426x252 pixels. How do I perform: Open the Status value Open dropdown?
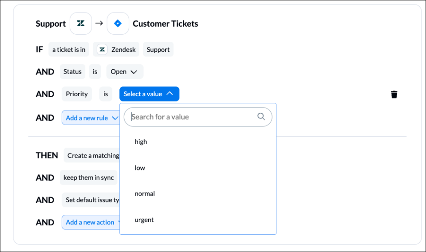pyautogui.click(x=125, y=72)
